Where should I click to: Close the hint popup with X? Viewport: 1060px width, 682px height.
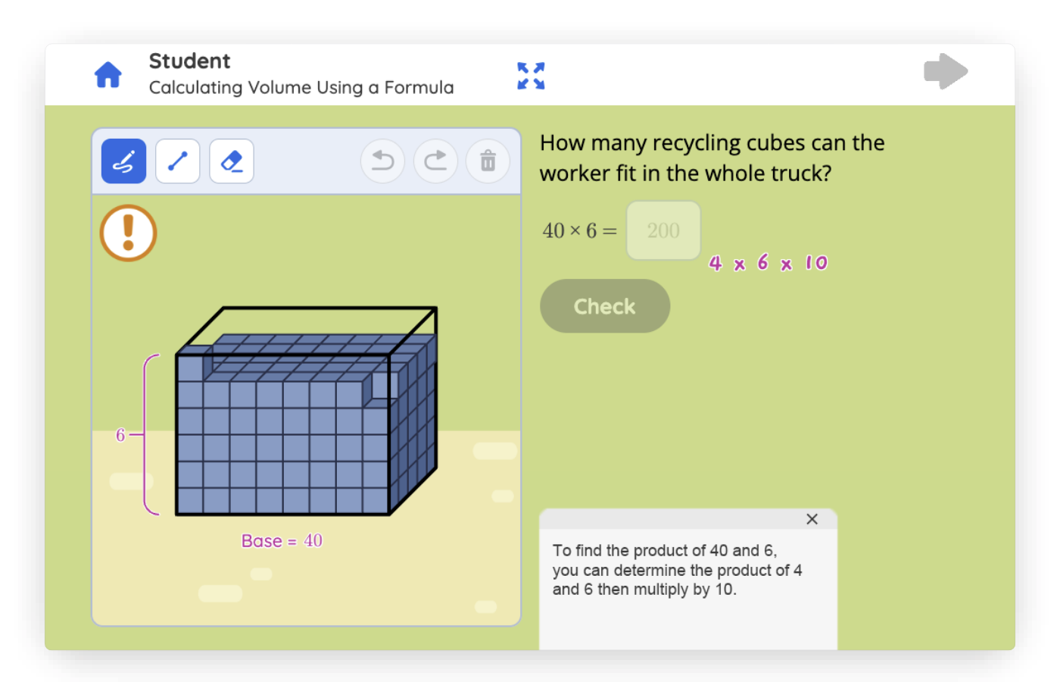(812, 519)
